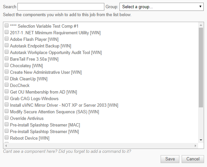Cancel adding components

[x=193, y=159]
